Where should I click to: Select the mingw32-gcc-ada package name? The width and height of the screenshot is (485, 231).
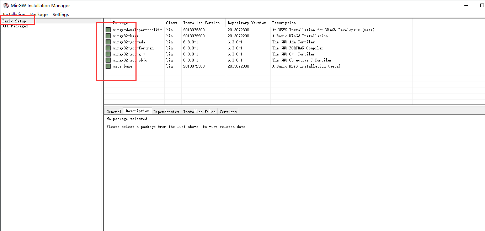[x=129, y=42]
